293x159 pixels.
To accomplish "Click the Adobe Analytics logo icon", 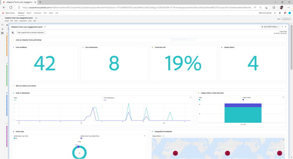I will [x=3, y=13].
